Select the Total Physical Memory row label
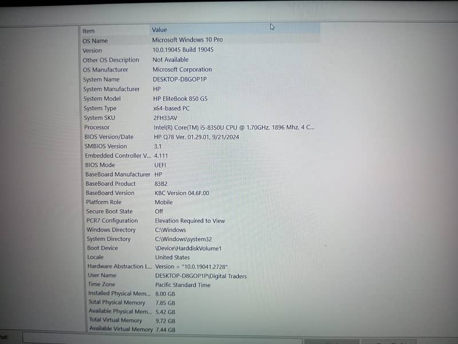 (117, 302)
